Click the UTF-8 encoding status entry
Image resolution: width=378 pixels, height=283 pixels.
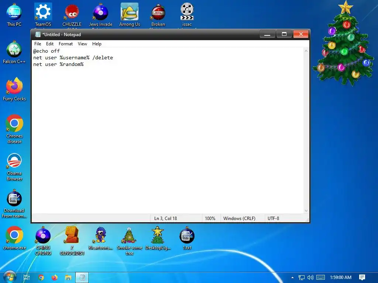click(x=273, y=218)
